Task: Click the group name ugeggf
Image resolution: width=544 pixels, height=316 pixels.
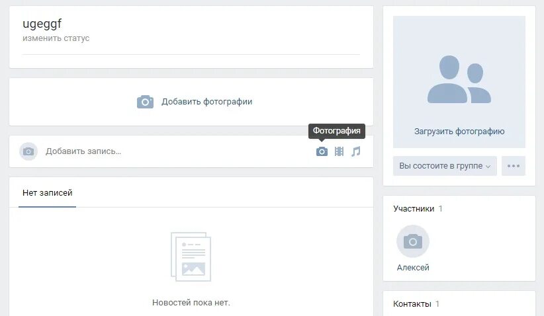Action: [42, 24]
